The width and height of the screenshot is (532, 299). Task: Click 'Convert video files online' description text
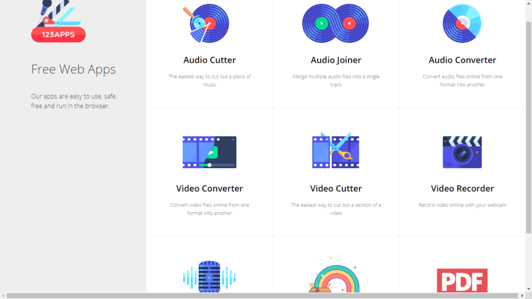pos(209,209)
